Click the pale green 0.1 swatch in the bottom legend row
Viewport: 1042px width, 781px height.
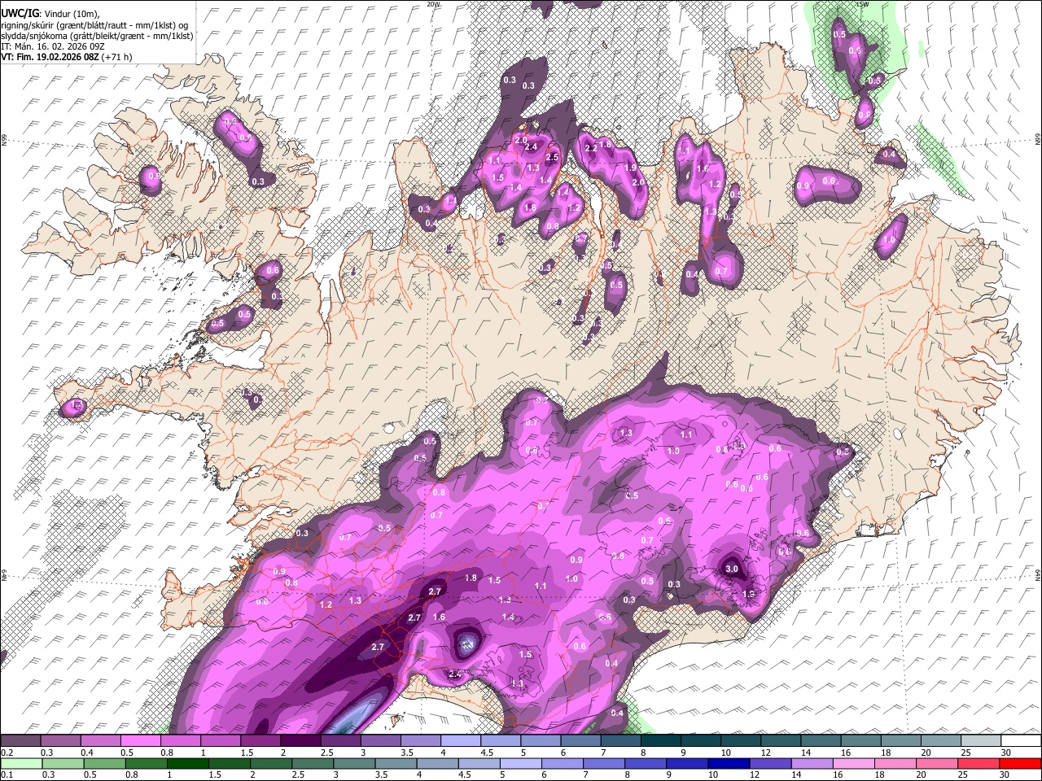(x=21, y=763)
